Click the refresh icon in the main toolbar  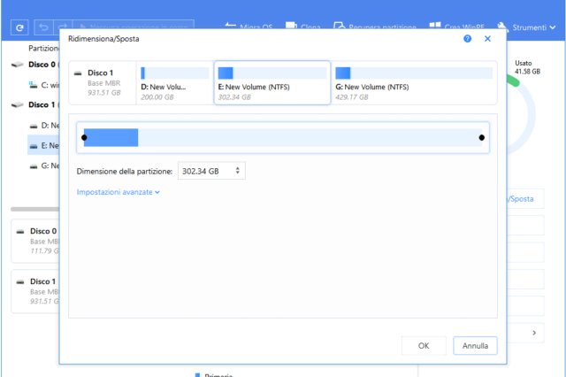(19, 27)
